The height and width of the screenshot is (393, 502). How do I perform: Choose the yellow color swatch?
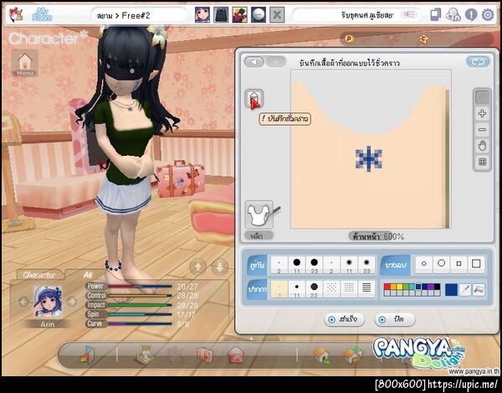[400, 287]
